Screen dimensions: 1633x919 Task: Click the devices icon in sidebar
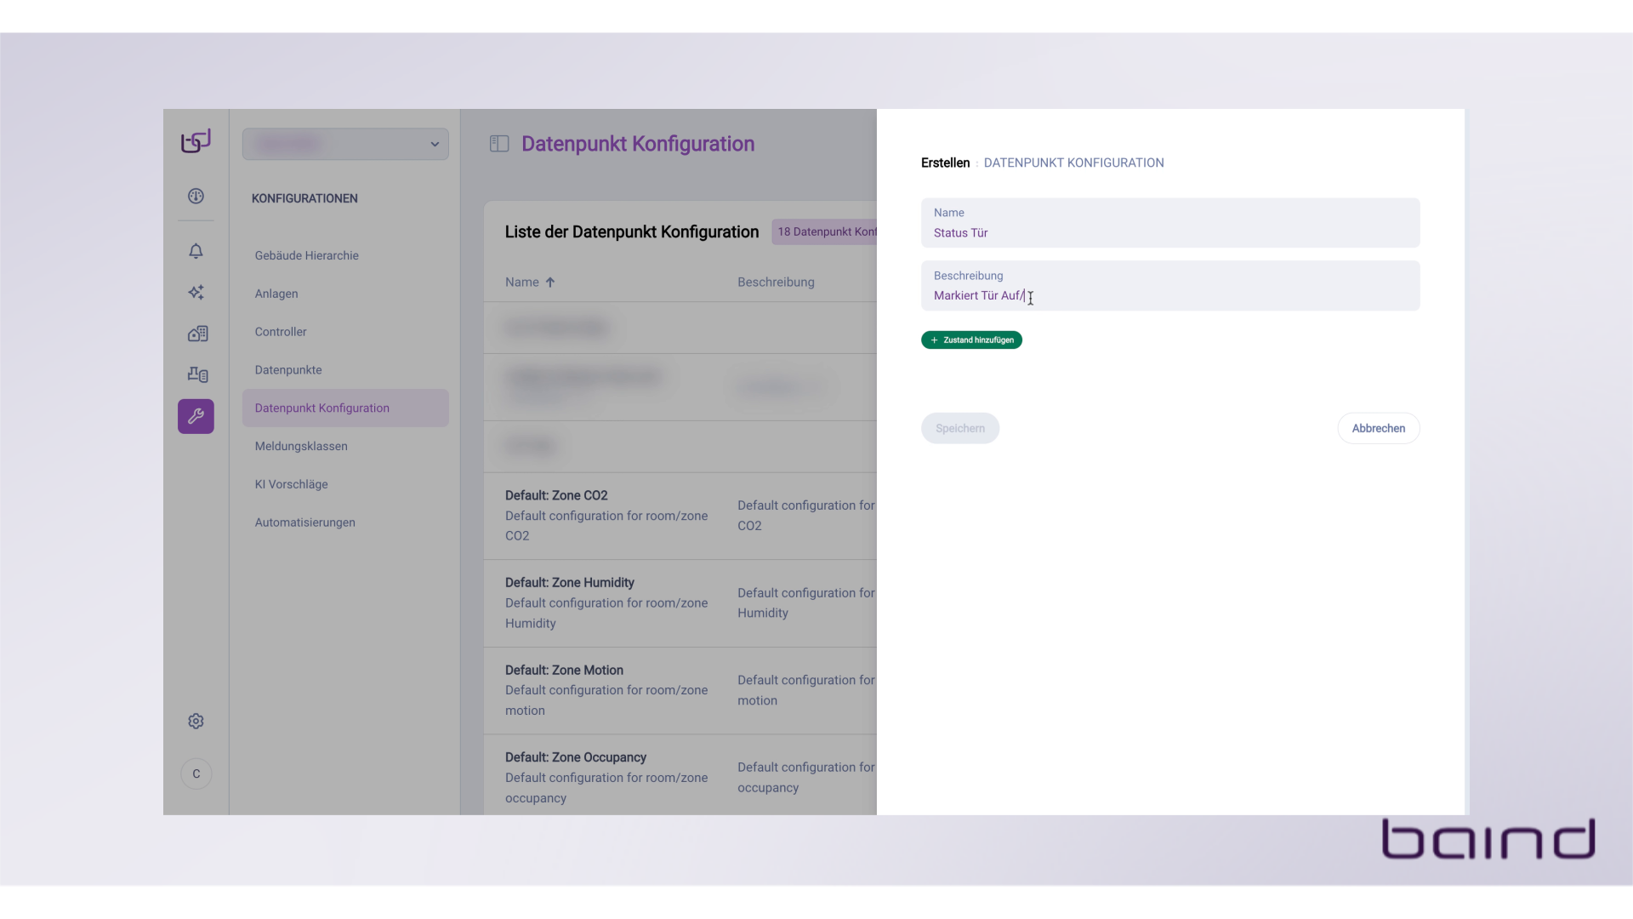(x=197, y=374)
